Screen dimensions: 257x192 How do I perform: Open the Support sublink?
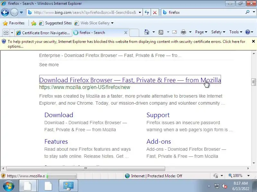[x=158, y=115]
